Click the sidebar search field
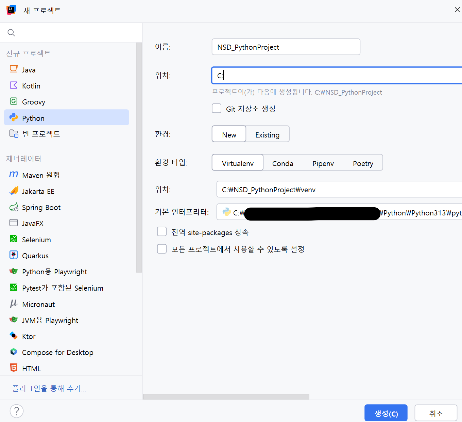 (x=71, y=33)
